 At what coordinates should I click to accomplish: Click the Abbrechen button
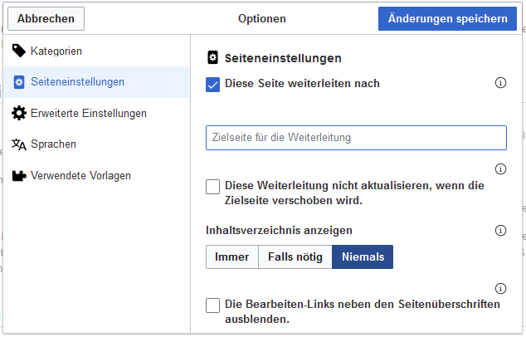[x=46, y=18]
